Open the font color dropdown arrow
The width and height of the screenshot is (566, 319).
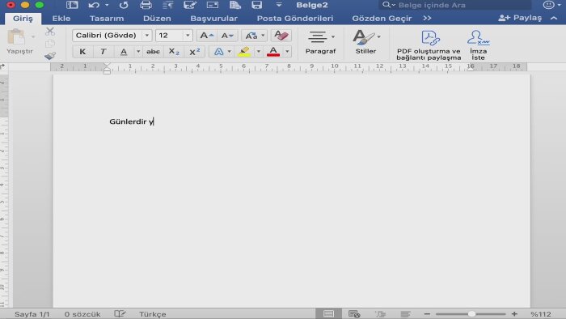point(287,52)
